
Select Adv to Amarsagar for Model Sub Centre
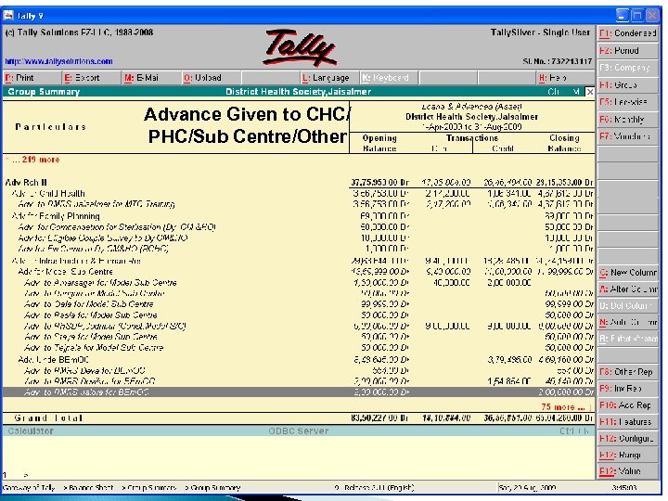tap(298, 283)
